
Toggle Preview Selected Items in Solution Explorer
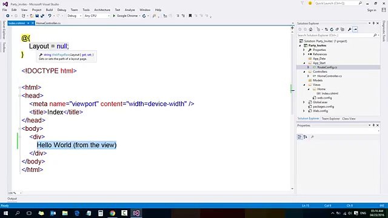pyautogui.click(x=355, y=30)
